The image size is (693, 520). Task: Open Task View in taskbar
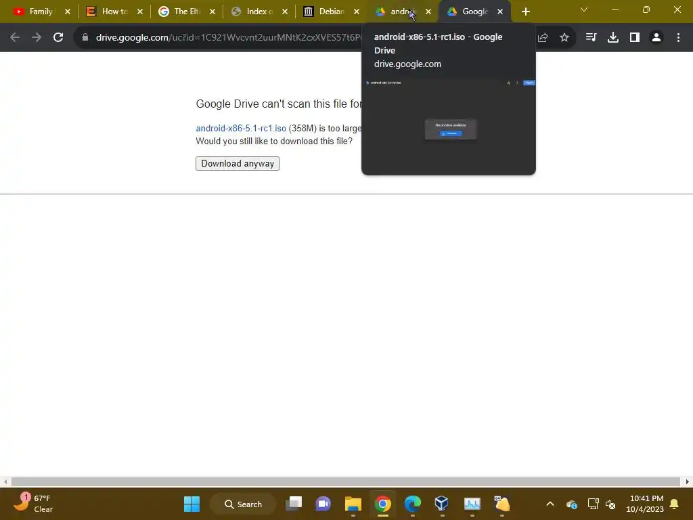click(x=294, y=504)
